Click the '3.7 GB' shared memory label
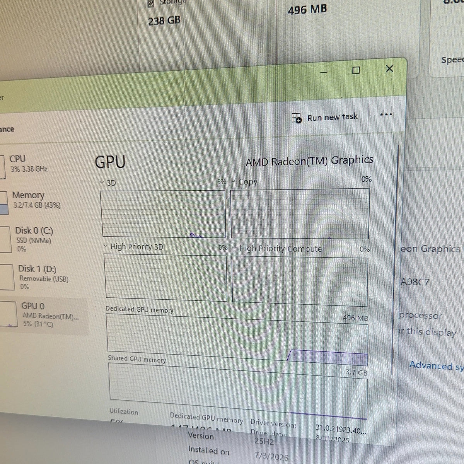Viewport: 464px width, 464px height. 357,373
